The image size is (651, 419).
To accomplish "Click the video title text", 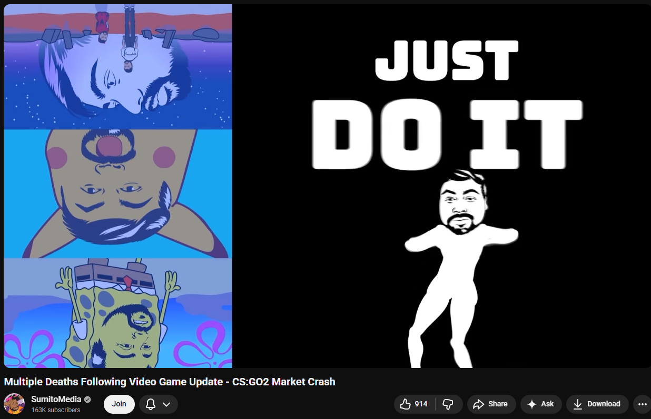I will [x=170, y=382].
